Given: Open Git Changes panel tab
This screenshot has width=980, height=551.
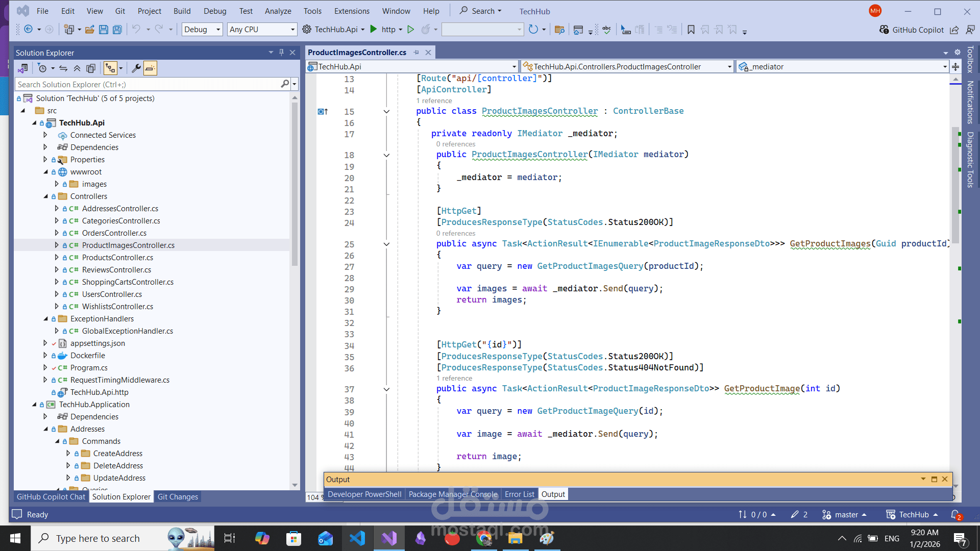Looking at the screenshot, I should click(x=178, y=497).
